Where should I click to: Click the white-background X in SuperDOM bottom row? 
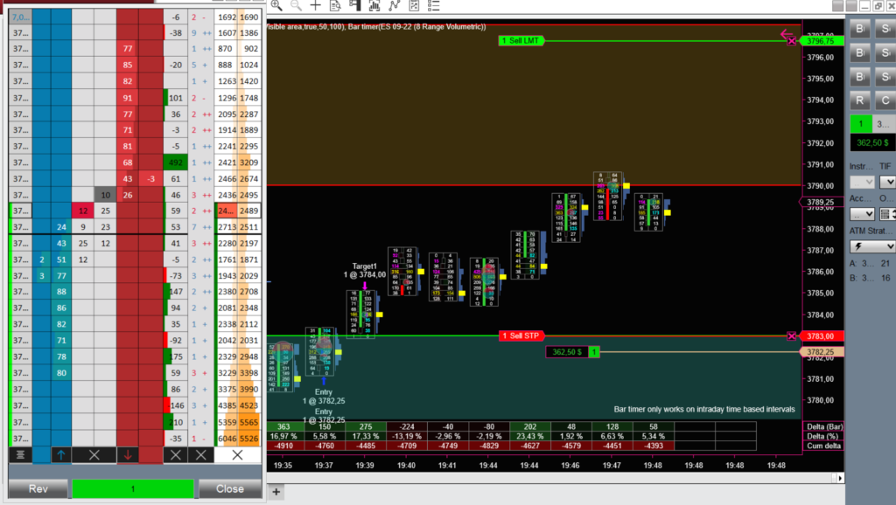click(x=238, y=455)
